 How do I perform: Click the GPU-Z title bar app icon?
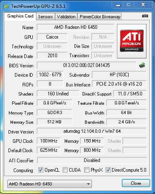pos(6,6)
